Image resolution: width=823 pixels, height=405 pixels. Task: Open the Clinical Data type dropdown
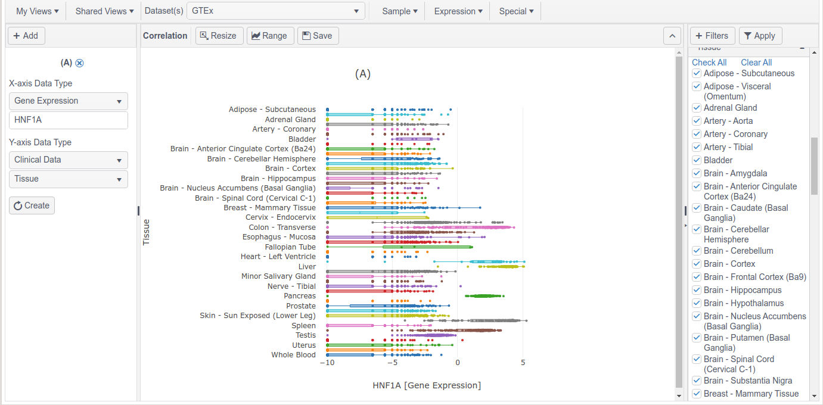69,160
